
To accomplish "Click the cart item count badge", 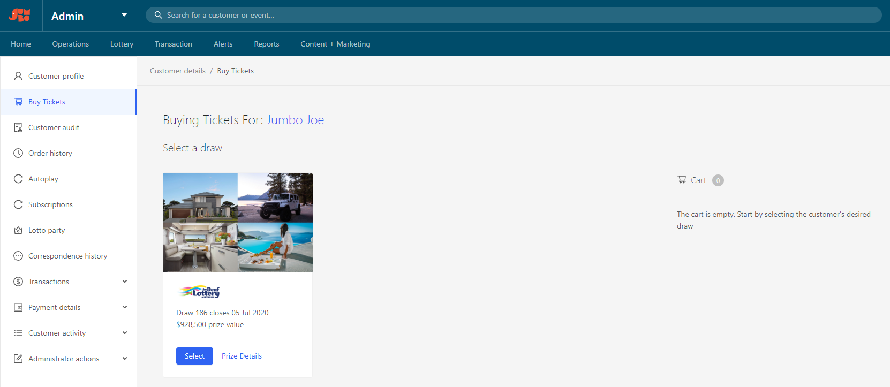I will tap(718, 180).
